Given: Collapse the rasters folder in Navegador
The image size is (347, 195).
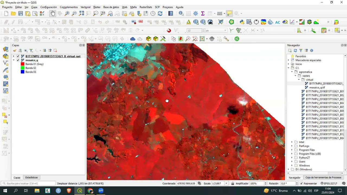Looking at the screenshot, I should click(x=295, y=76).
